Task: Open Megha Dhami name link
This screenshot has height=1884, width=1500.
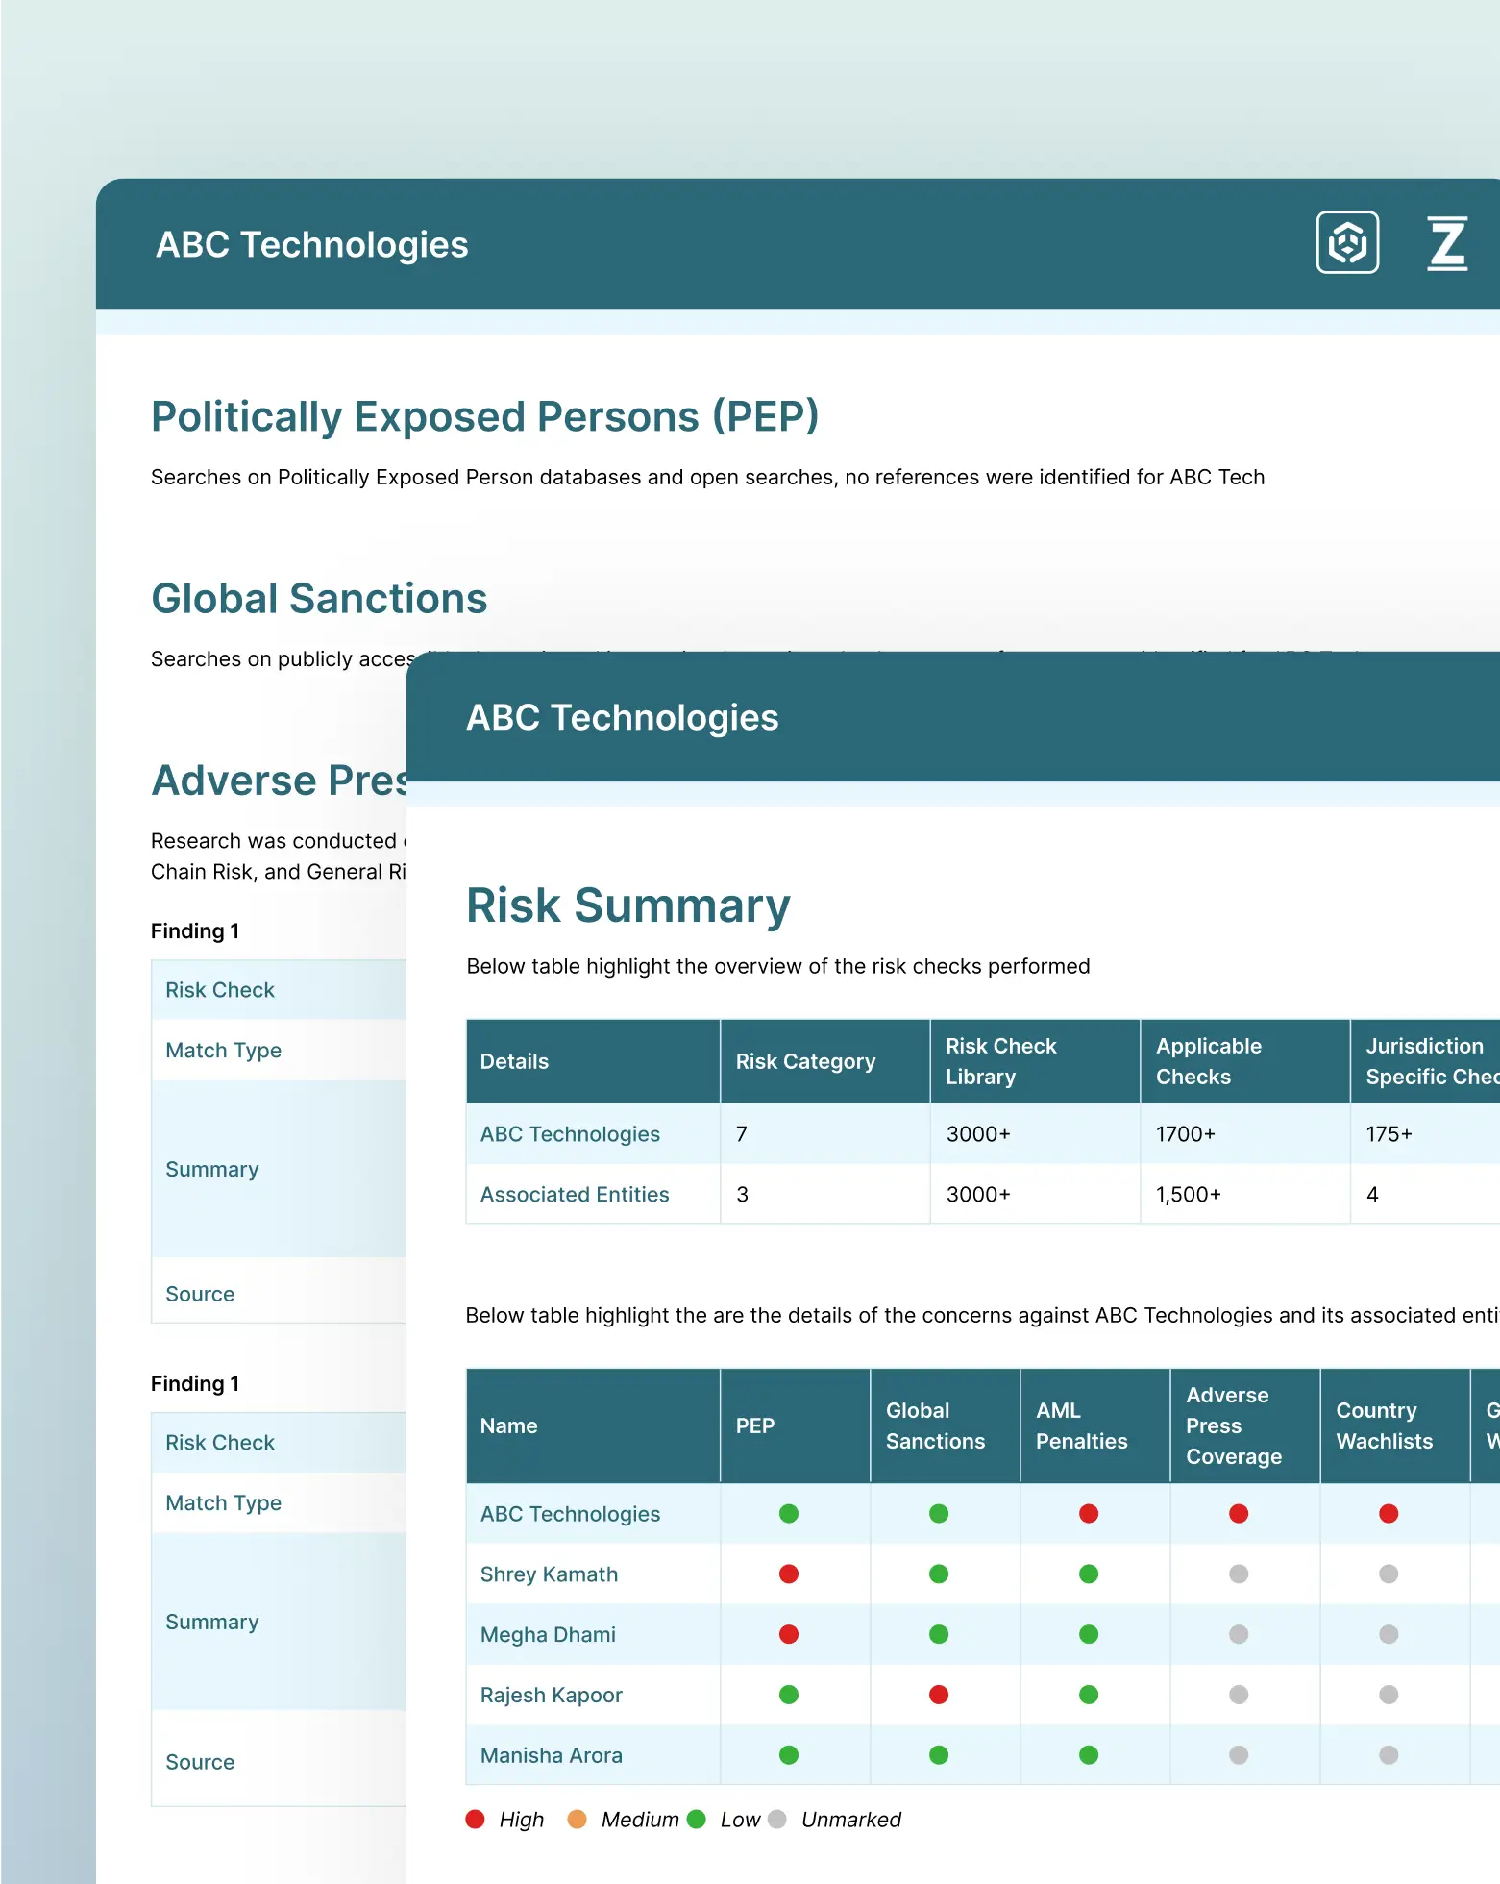Action: coord(548,1635)
